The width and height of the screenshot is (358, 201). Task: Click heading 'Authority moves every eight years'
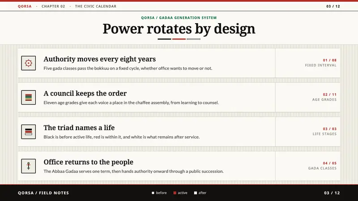tap(99, 59)
